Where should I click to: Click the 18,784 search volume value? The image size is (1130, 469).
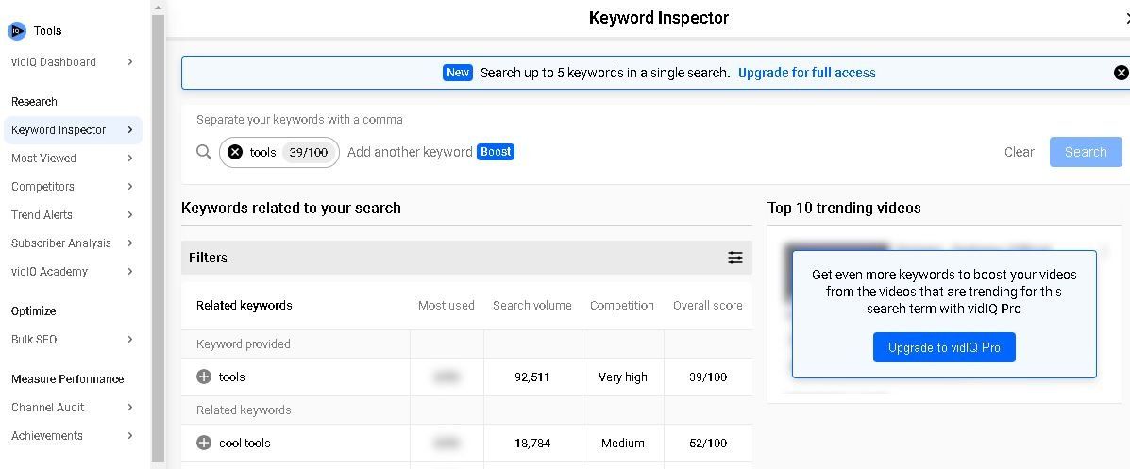point(532,444)
